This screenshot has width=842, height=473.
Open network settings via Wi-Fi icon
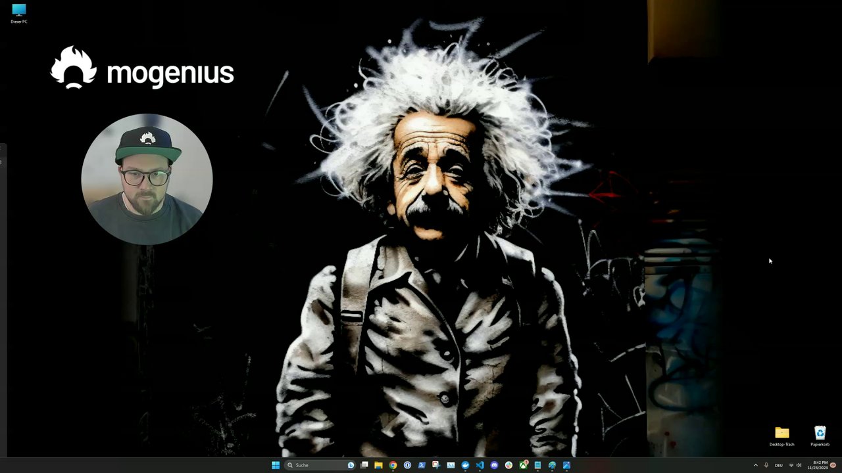[791, 465]
